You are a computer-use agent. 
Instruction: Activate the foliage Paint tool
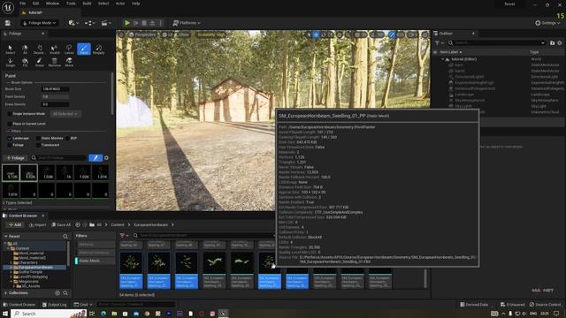(x=84, y=49)
